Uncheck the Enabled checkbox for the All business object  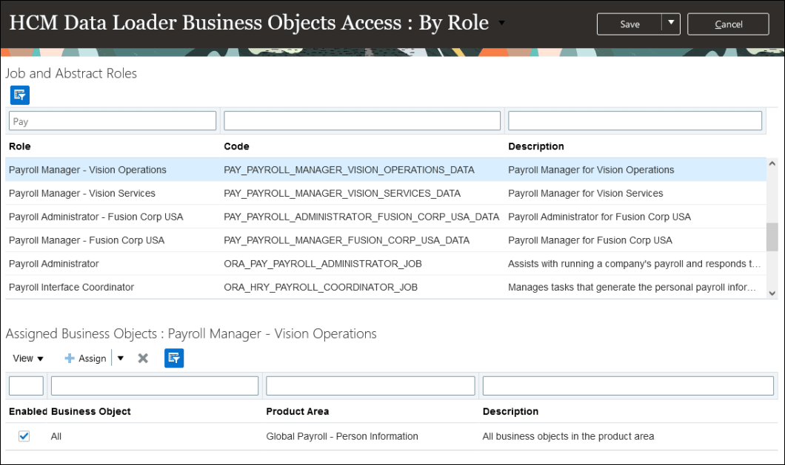[x=24, y=436]
